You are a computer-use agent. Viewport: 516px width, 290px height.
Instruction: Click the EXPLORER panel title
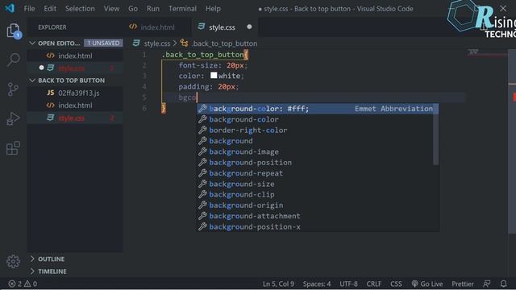[x=52, y=27]
